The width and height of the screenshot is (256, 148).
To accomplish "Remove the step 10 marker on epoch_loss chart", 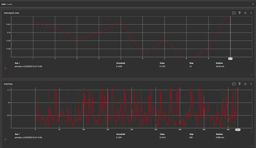I will pyautogui.click(x=231, y=59).
